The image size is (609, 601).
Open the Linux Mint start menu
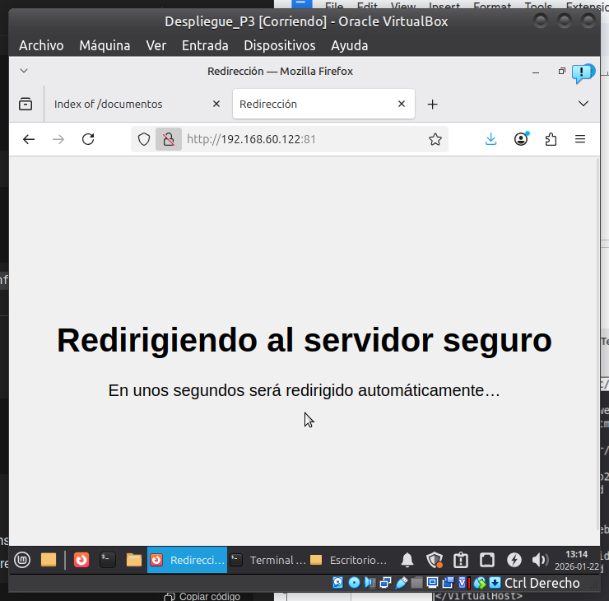(22, 560)
